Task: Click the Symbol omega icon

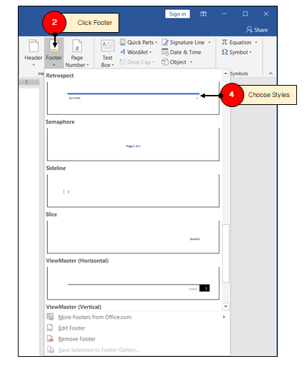Action: 225,52
